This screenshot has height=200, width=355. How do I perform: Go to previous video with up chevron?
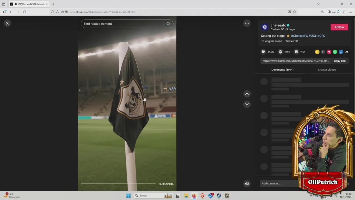[x=247, y=94]
